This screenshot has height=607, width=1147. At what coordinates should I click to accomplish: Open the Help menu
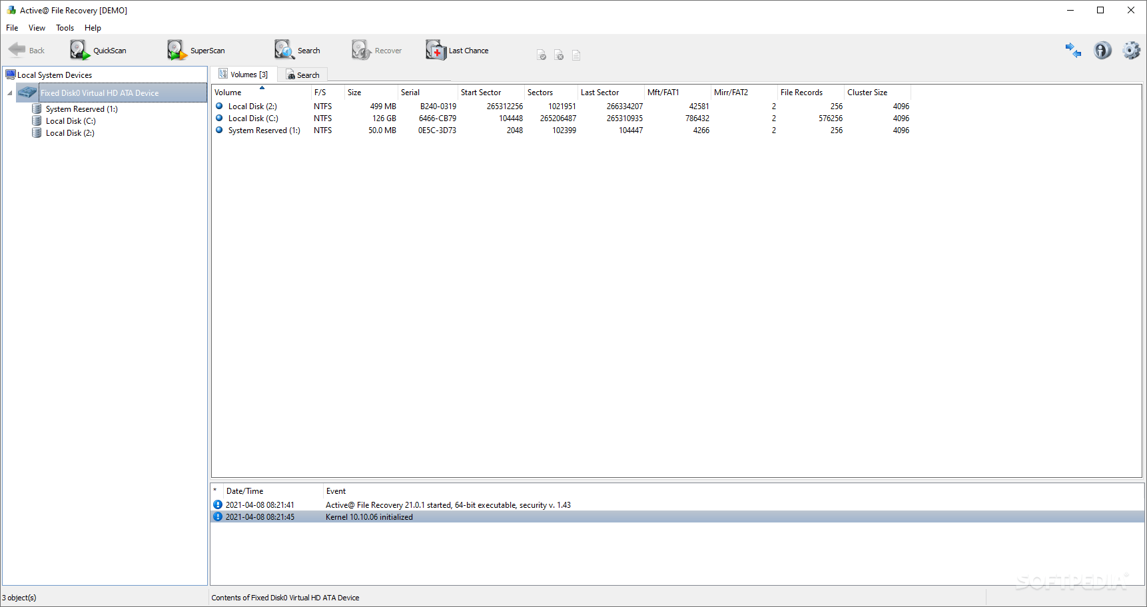coord(93,28)
